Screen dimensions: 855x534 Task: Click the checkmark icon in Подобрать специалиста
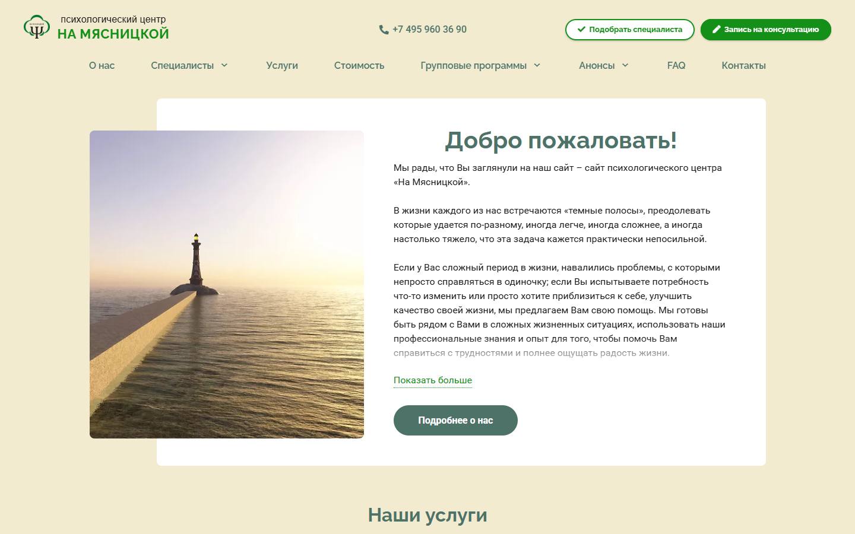point(581,29)
